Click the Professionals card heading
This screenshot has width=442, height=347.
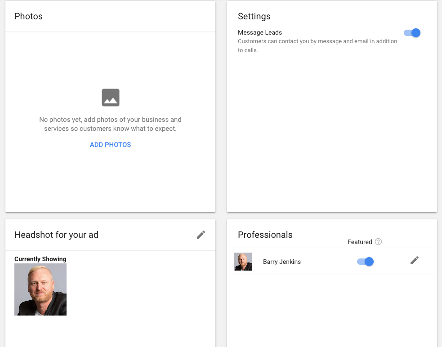click(x=265, y=235)
